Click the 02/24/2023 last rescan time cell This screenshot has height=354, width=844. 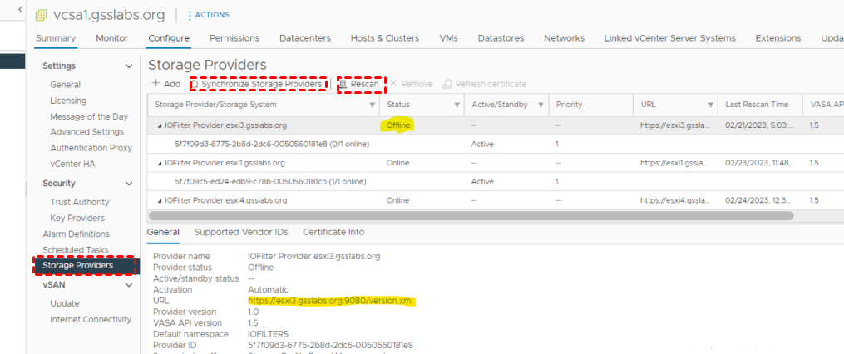pos(758,200)
